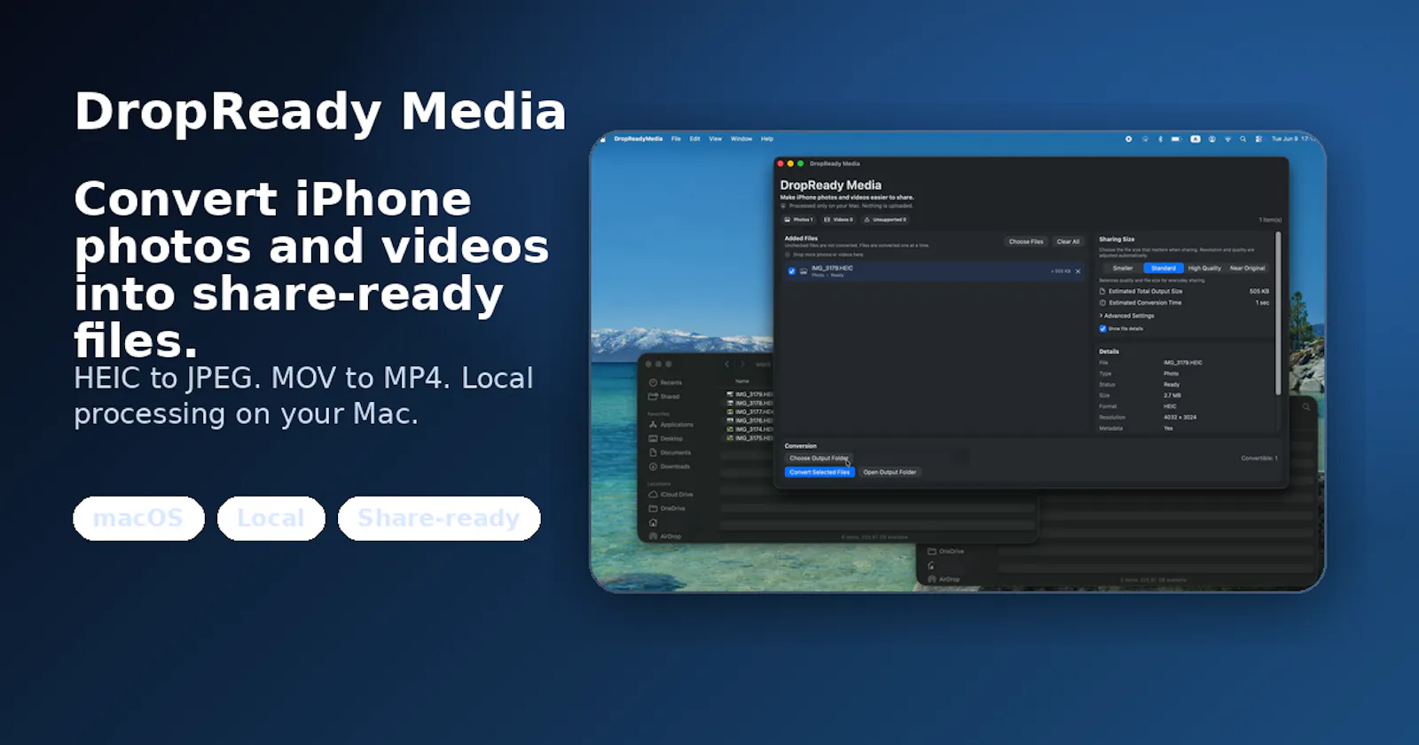Click the search magnifier in the rear Finder window
The height and width of the screenshot is (745, 1419).
pyautogui.click(x=1306, y=407)
